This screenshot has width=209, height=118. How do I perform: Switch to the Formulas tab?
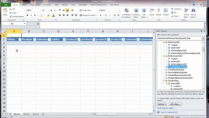[47, 5]
